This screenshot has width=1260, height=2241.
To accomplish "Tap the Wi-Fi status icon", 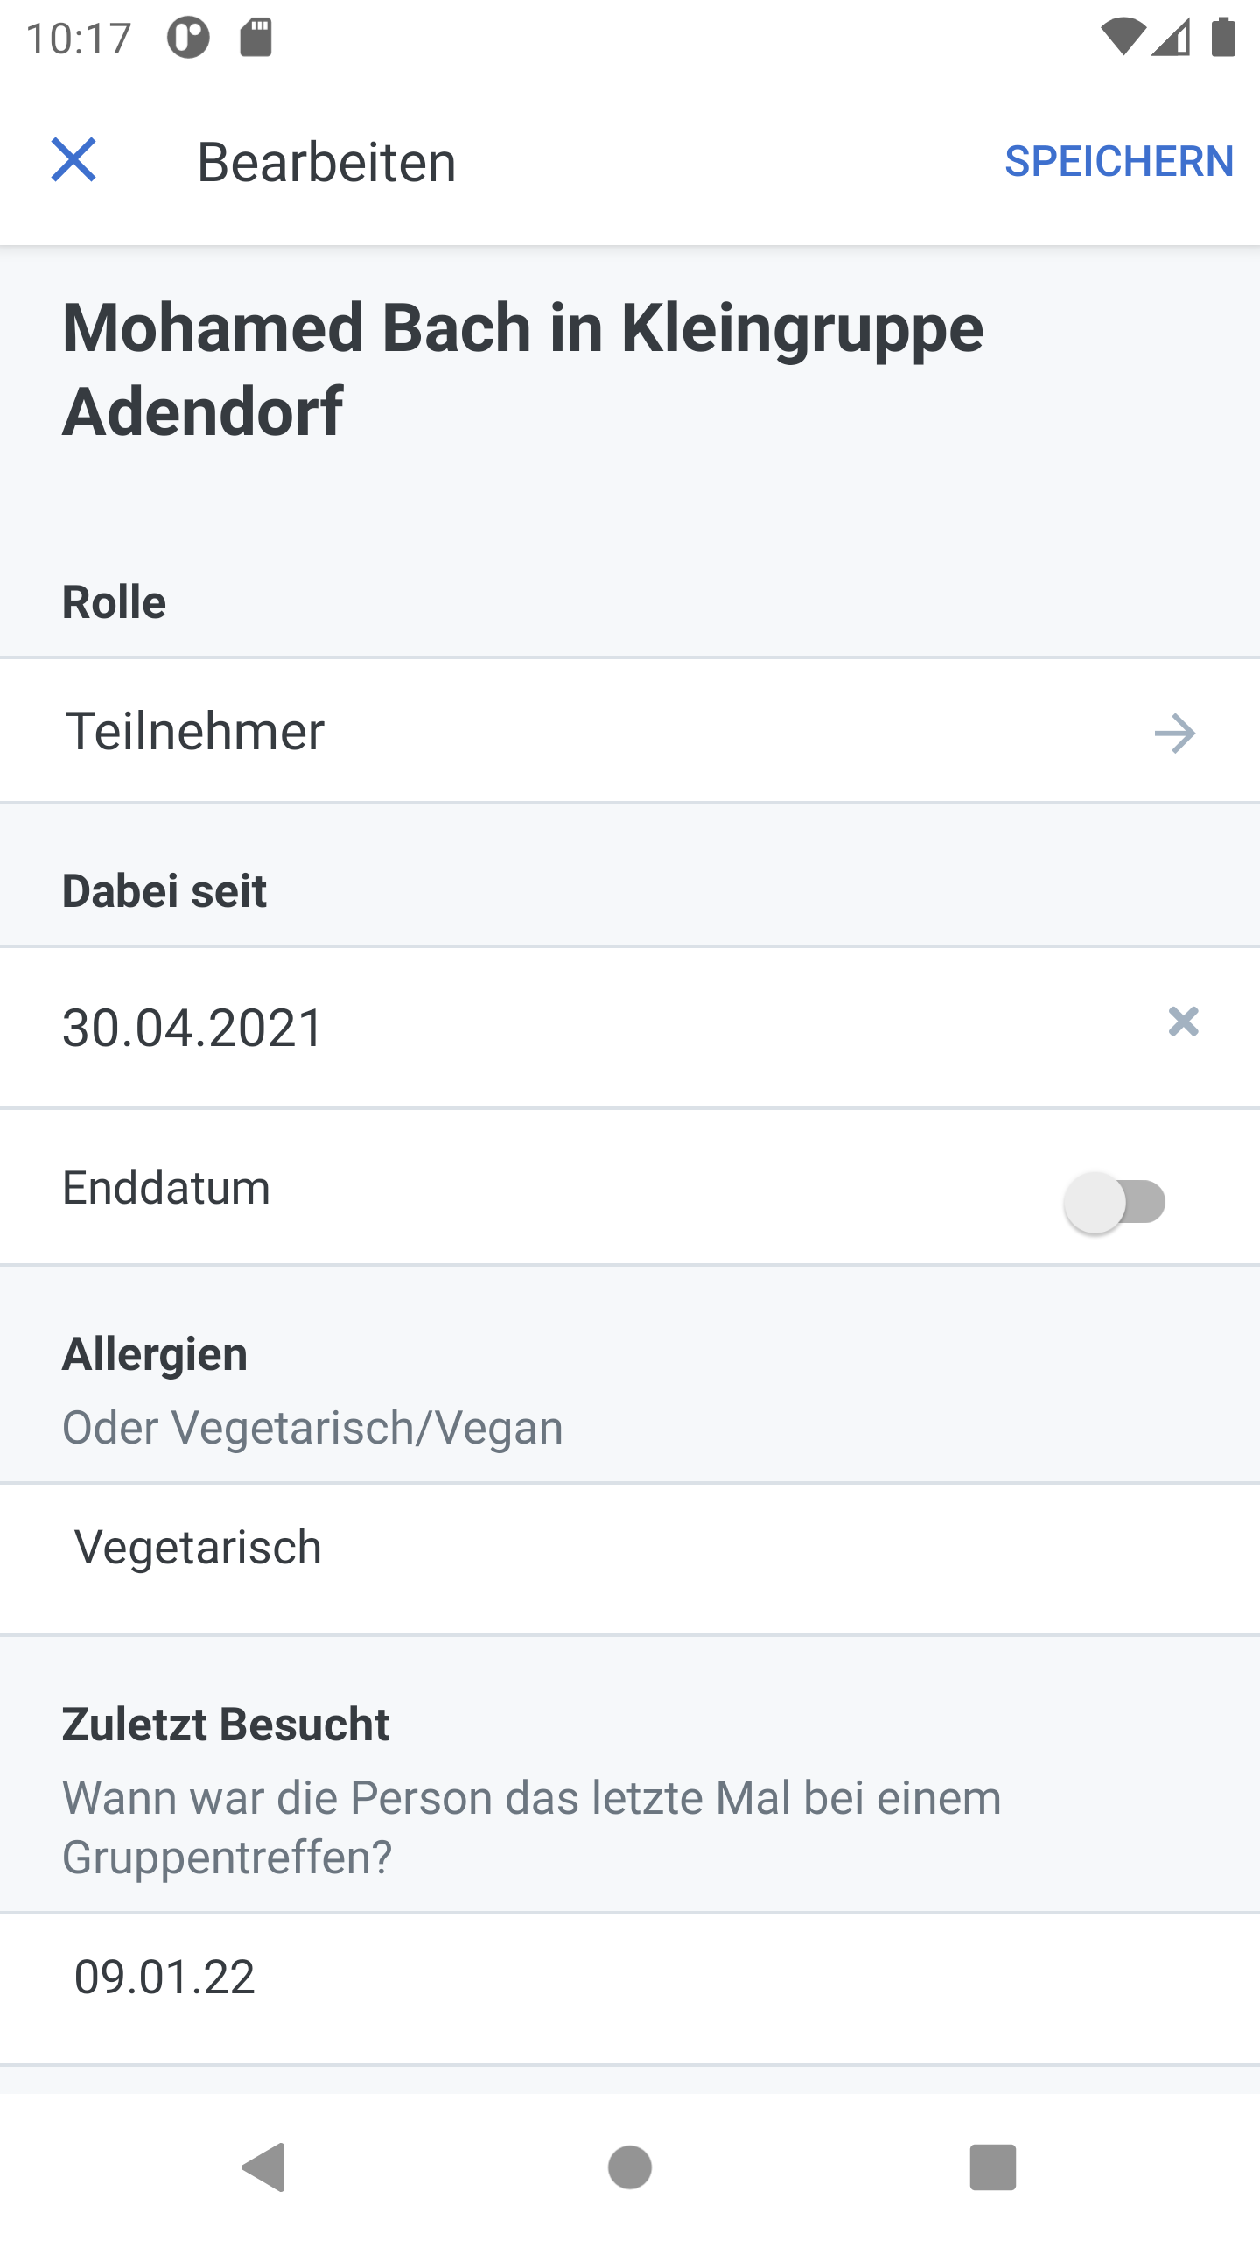I will pyautogui.click(x=1123, y=38).
